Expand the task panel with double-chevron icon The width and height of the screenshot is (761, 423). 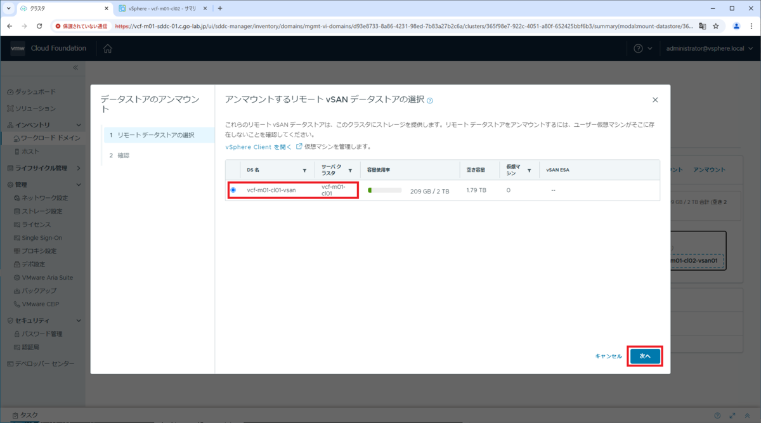click(x=748, y=415)
